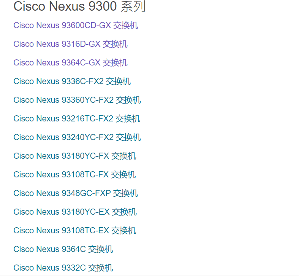The height and width of the screenshot is (279, 299).
Task: Select the Cisco Nexus 93108TC-FX 交换机 link
Action: 74,175
